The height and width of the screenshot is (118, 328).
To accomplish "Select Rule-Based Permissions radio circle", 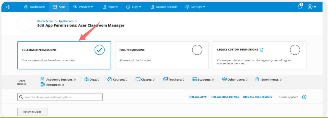I will coord(99,50).
